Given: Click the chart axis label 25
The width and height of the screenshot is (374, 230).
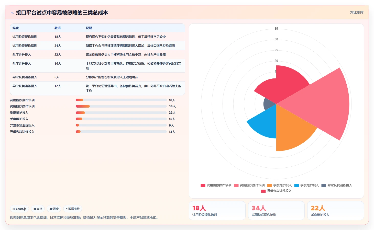Looking at the screenshot, I should tap(276, 50).
